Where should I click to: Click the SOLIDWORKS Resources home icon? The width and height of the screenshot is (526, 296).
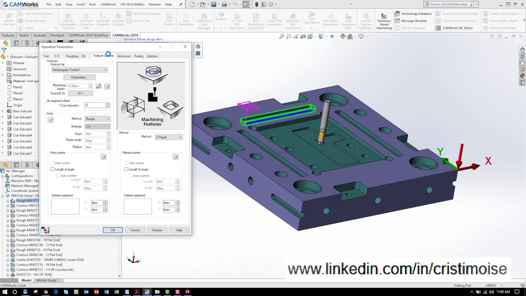tap(522, 50)
